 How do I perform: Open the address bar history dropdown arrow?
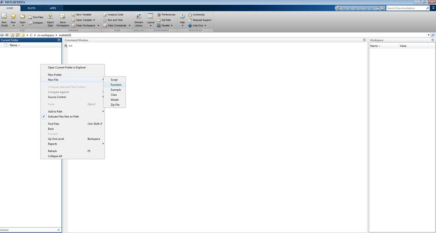(x=428, y=35)
